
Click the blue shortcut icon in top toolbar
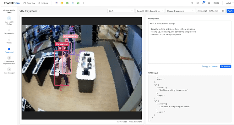tap(73, 3)
